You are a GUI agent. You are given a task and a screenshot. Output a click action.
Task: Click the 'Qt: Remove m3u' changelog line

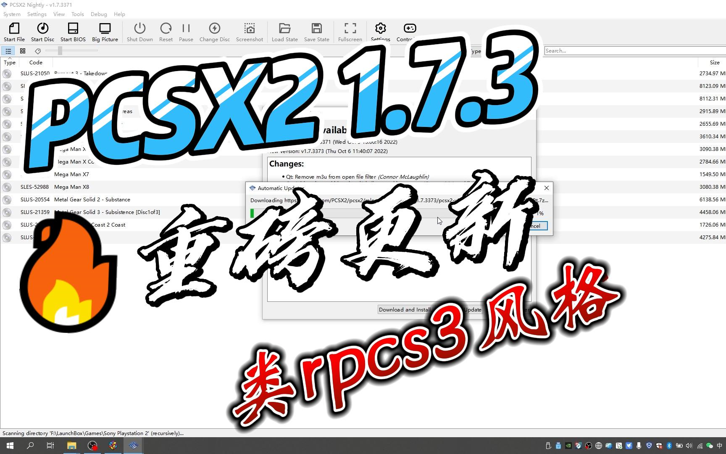pyautogui.click(x=357, y=177)
